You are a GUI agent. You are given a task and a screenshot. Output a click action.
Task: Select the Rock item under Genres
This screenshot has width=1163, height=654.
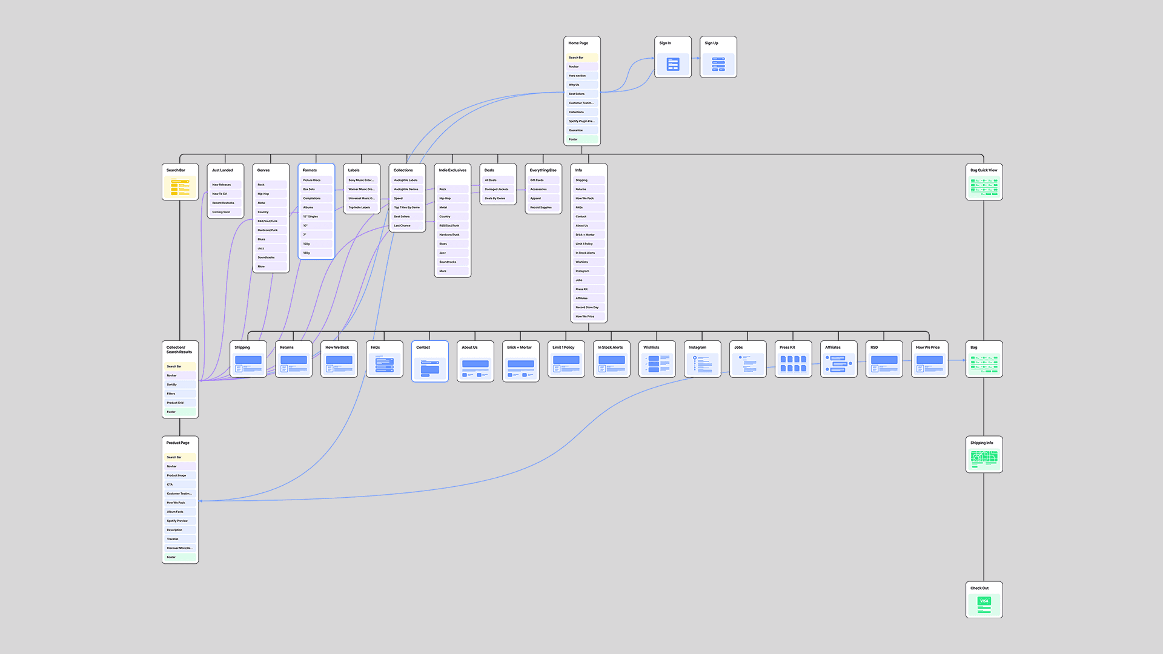coord(271,185)
